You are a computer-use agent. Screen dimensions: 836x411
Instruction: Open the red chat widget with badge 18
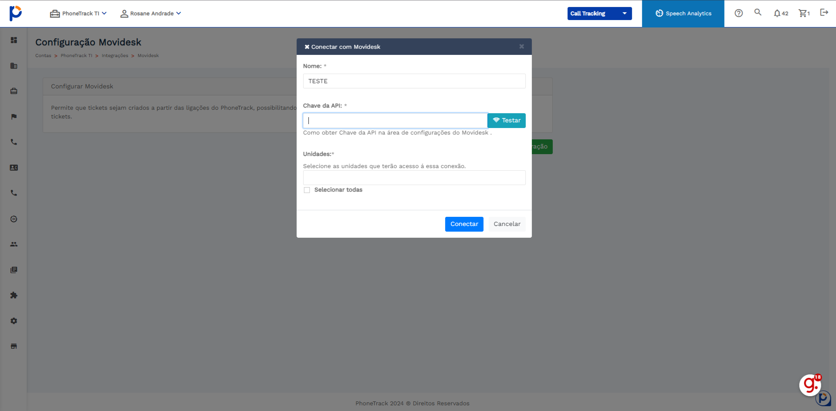coord(810,385)
